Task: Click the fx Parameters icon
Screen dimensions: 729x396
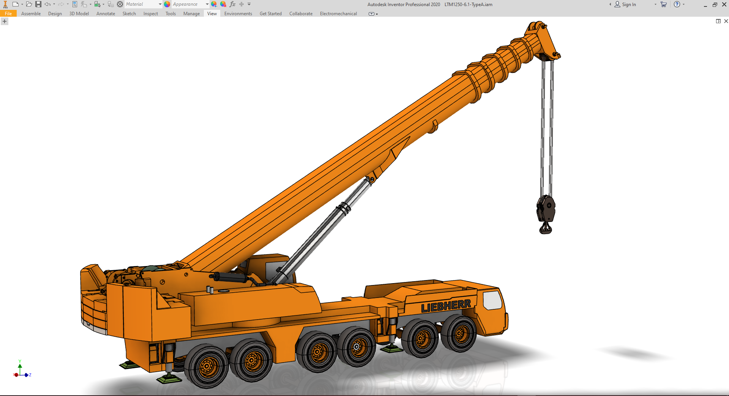Action: coord(232,4)
